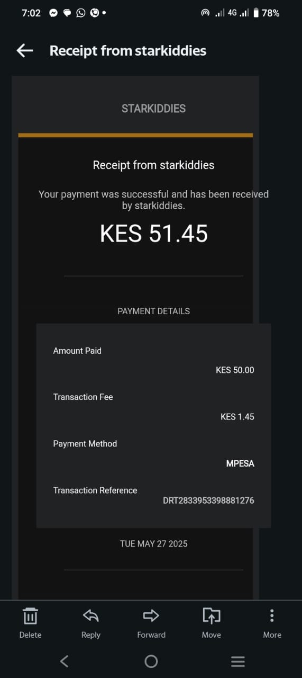This screenshot has width=302, height=678.
Task: Tap Android back navigation button
Action: (64, 661)
